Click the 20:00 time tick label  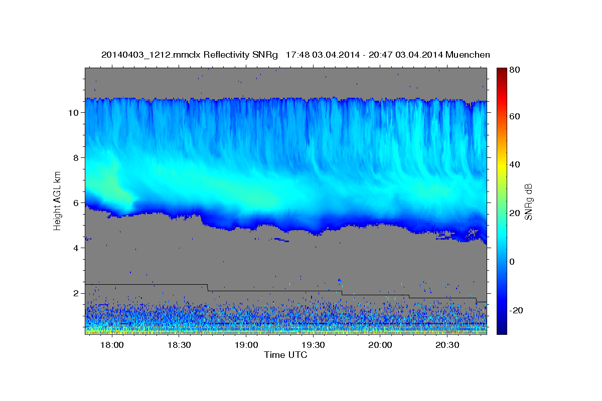380,345
